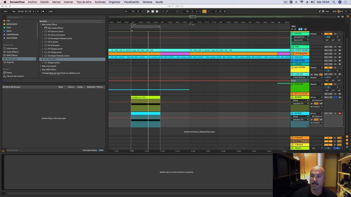Expand the LFO.amxd item

click(43, 59)
